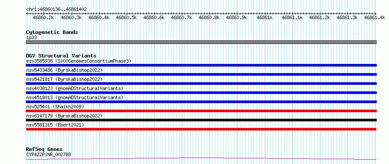Open the nsv6147179 (ByrskaBishop2022) label
This screenshot has height=164, width=389.
pos(64,116)
